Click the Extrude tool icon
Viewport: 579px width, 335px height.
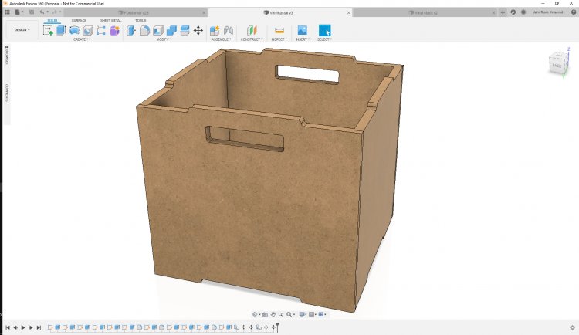point(61,30)
